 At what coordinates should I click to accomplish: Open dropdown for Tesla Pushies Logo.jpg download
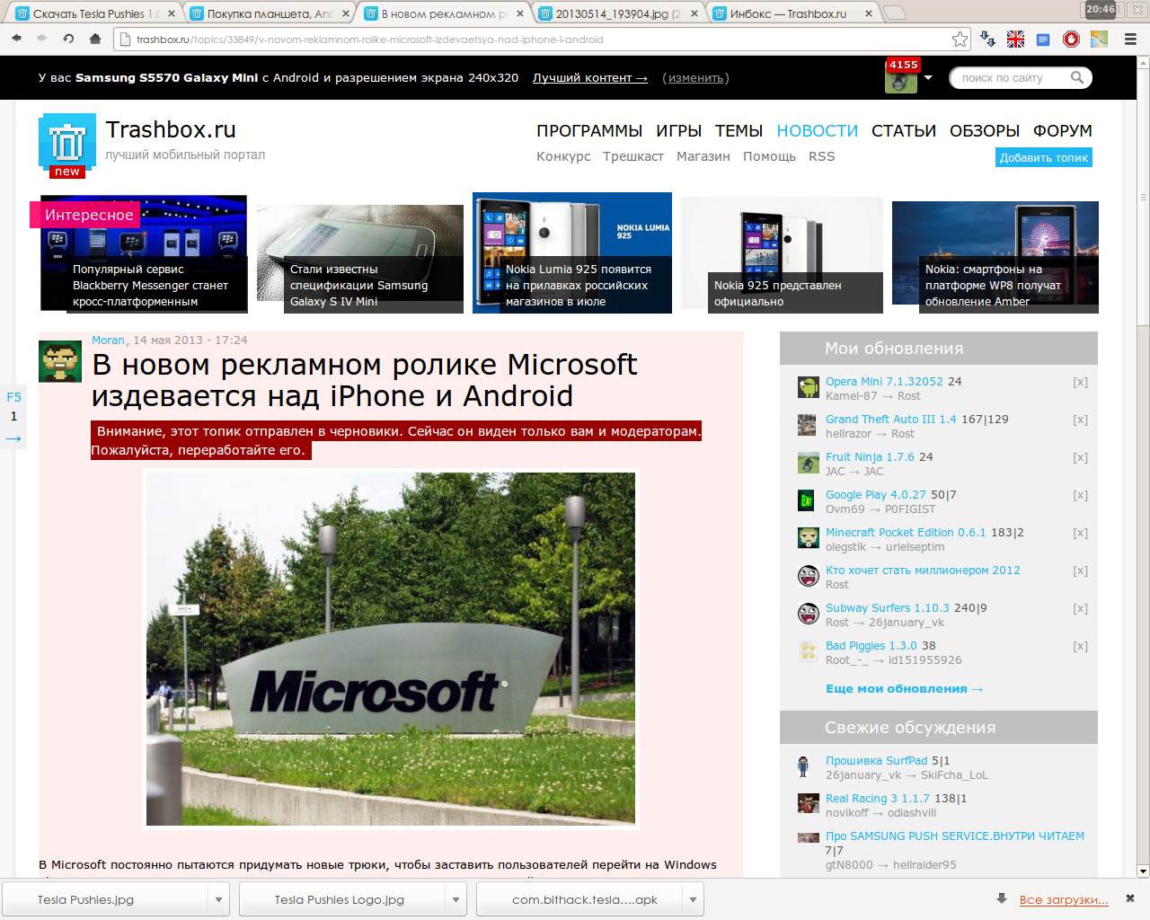tap(456, 899)
